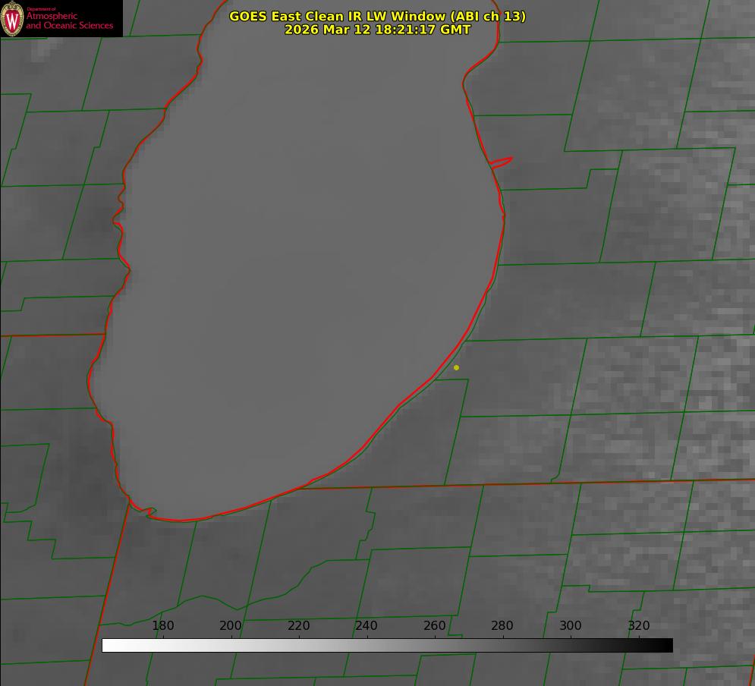Select the 300 colorbar tick label
The width and height of the screenshot is (755, 686).
pos(571,626)
